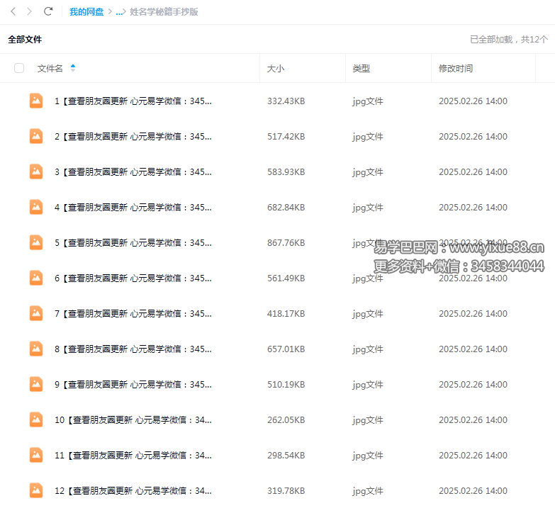Expand the "..." breadcrumb path

(120, 12)
